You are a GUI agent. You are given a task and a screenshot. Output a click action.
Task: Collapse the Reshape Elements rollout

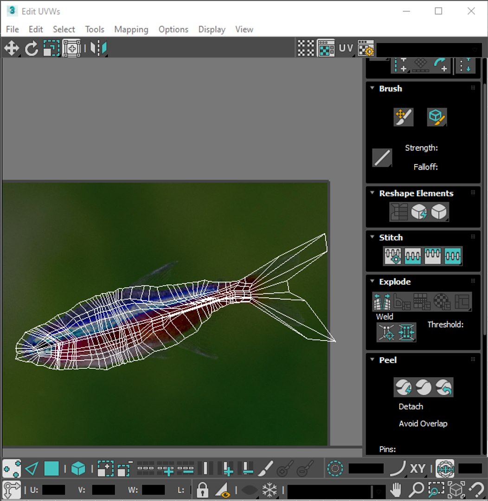pos(372,193)
